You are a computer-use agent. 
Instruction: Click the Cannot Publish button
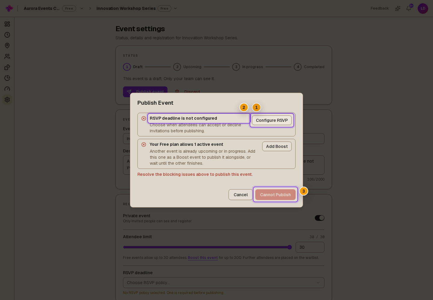pyautogui.click(x=275, y=195)
